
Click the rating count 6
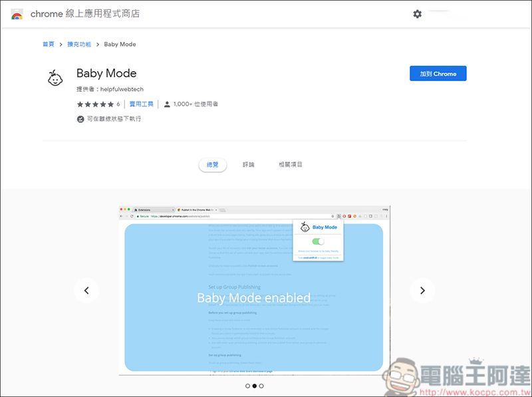[x=118, y=104]
